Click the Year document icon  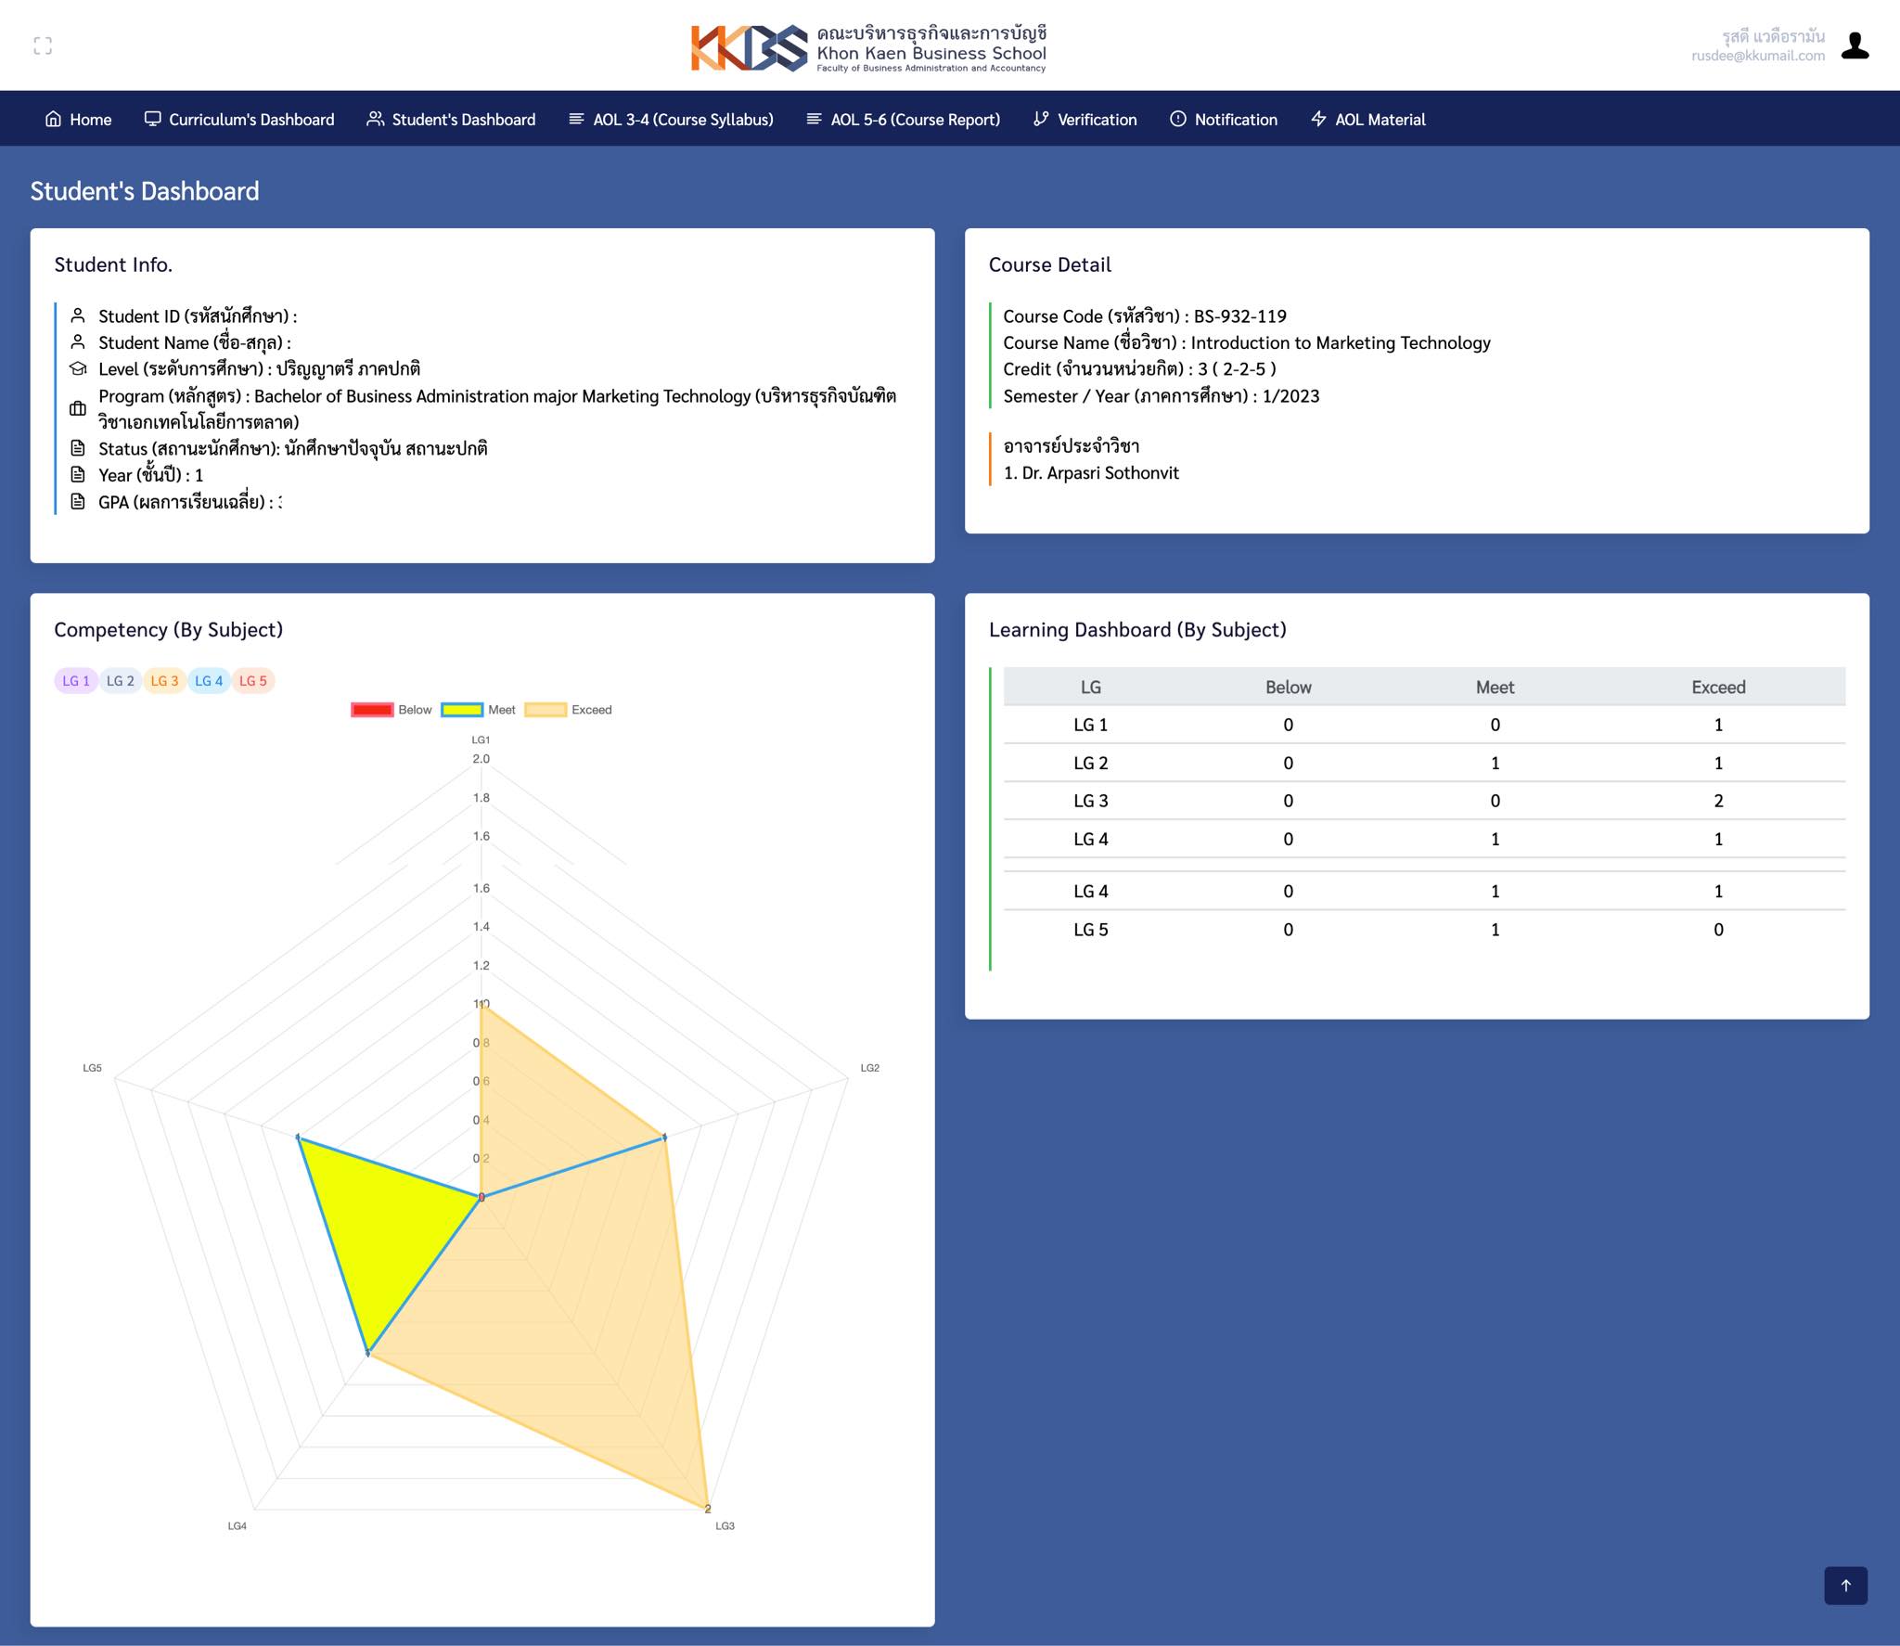(x=78, y=474)
